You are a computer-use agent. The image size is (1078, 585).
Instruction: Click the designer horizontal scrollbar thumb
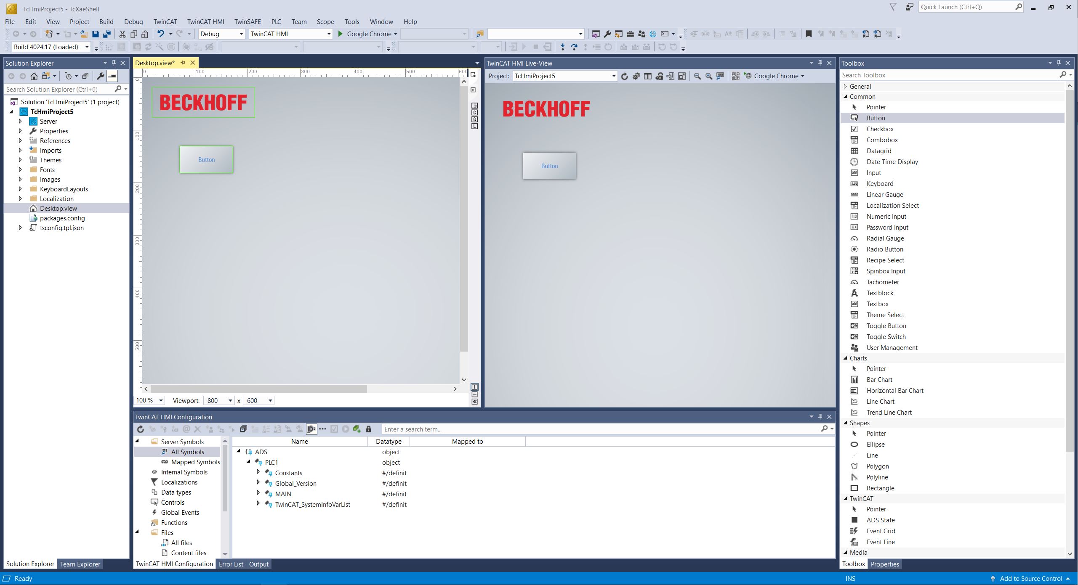click(x=258, y=389)
